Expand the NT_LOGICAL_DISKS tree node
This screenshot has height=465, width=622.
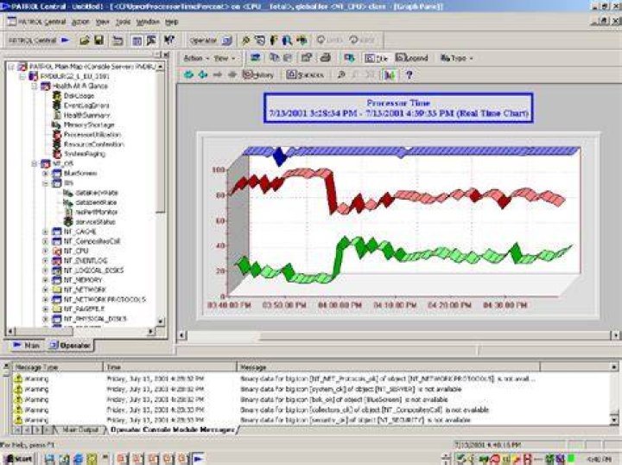point(45,271)
